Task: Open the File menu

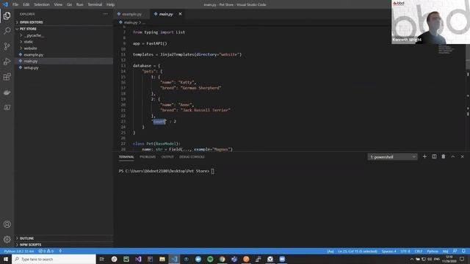Action: 15,4
